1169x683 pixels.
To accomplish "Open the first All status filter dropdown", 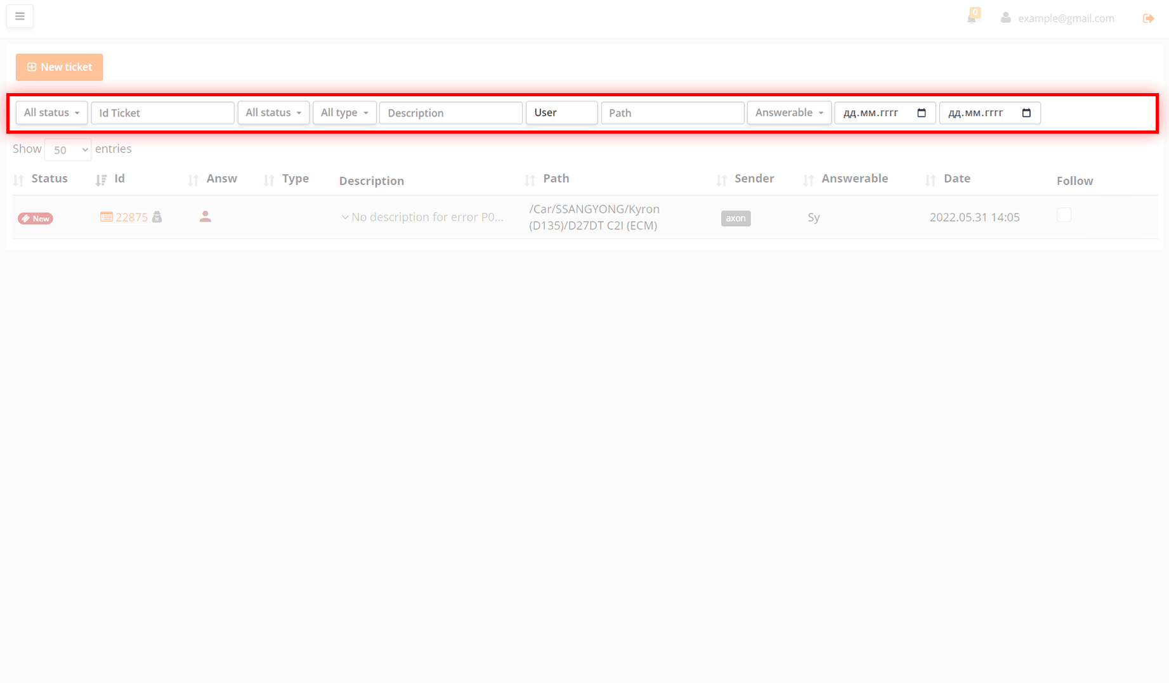I will (51, 112).
